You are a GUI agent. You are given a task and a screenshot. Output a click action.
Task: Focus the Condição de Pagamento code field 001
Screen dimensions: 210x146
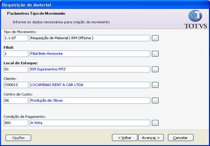[16, 123]
